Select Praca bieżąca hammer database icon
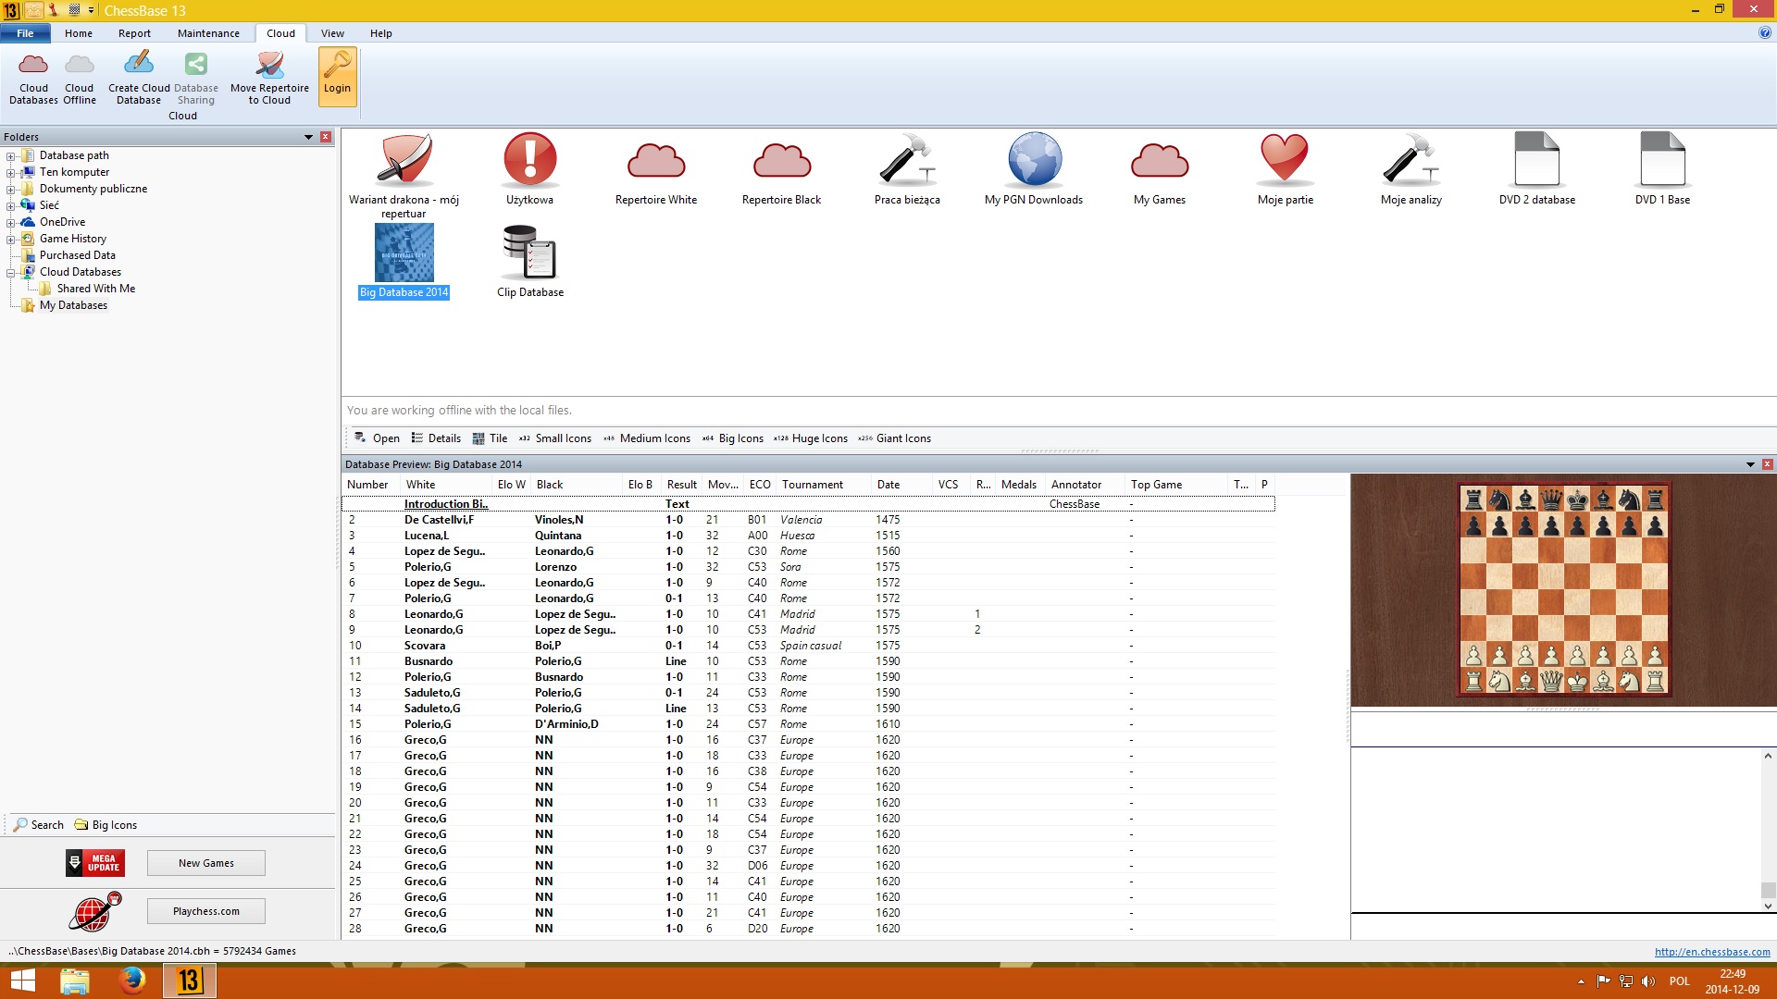 click(x=907, y=161)
